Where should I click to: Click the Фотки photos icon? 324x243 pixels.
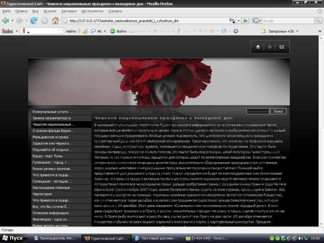click(x=155, y=31)
